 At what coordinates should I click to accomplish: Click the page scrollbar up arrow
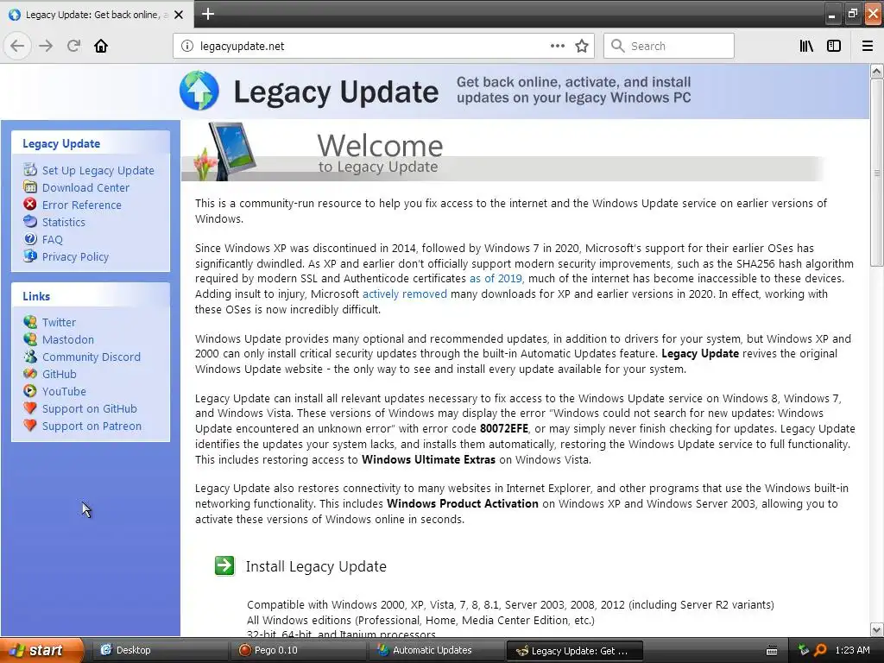[x=876, y=71]
